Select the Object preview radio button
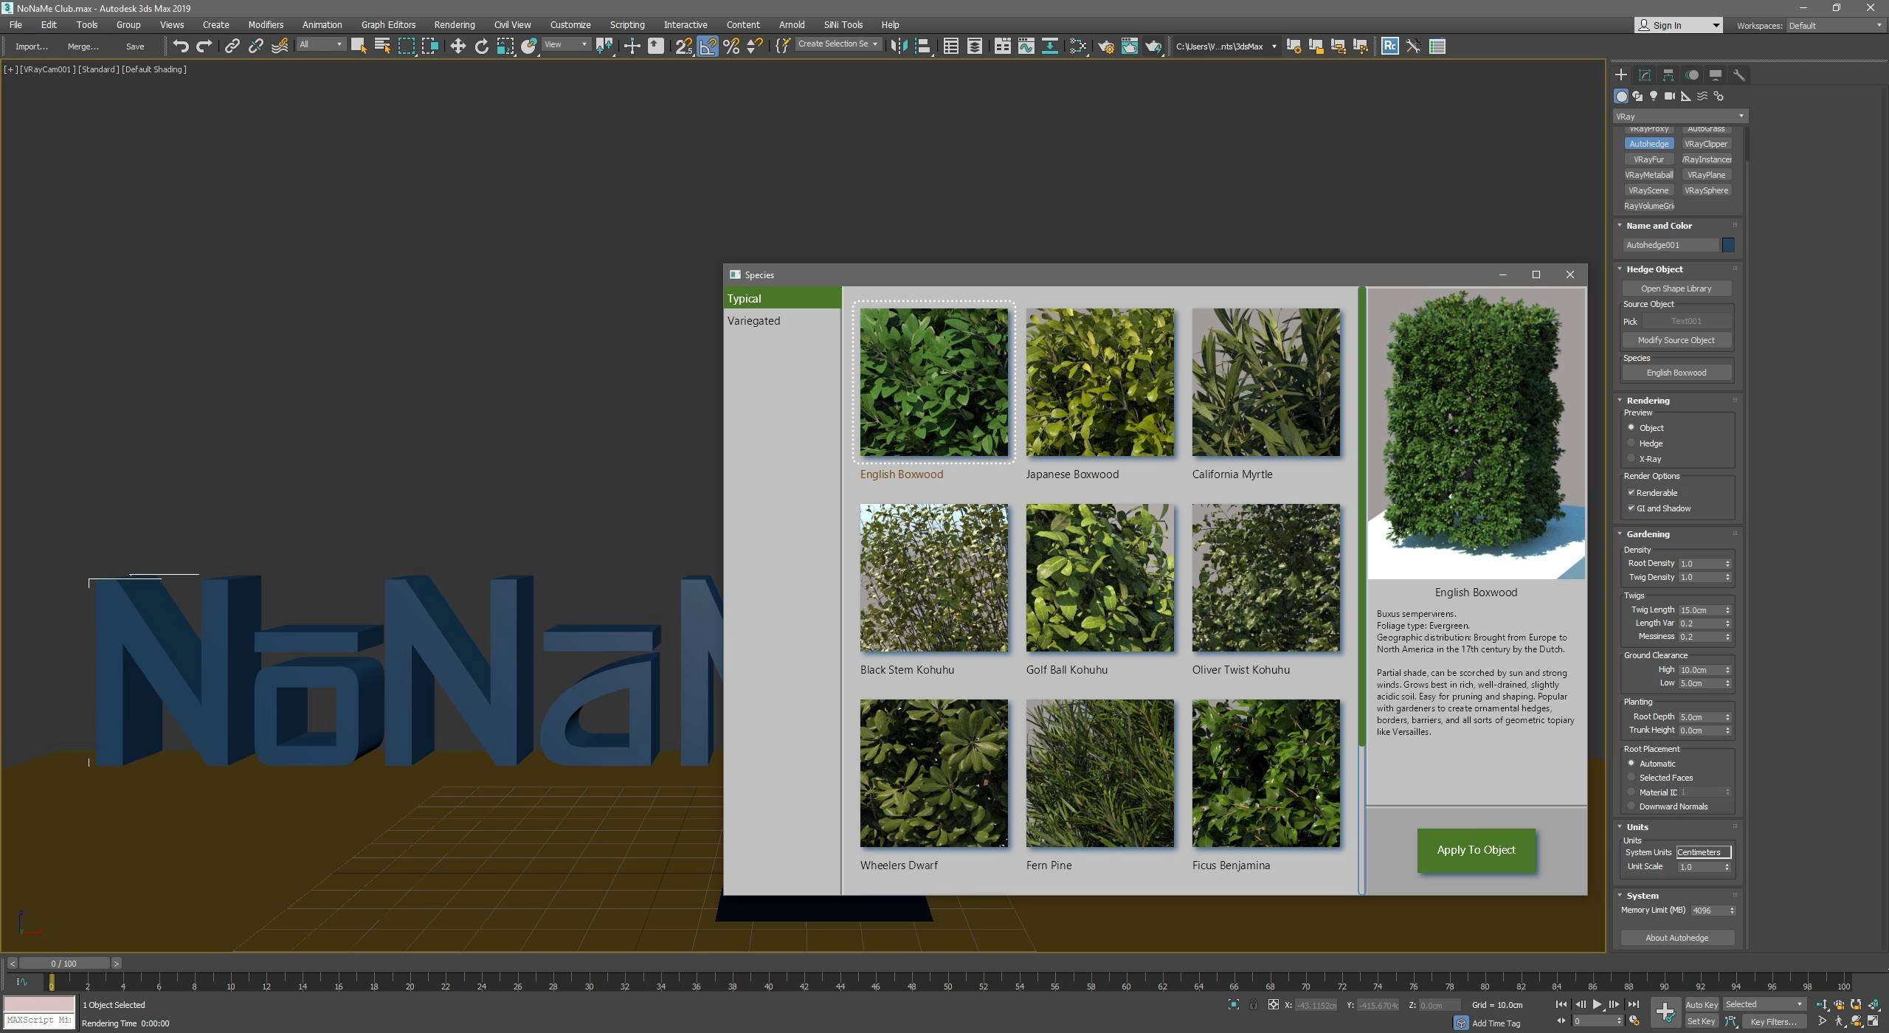Image resolution: width=1889 pixels, height=1033 pixels. (1631, 427)
